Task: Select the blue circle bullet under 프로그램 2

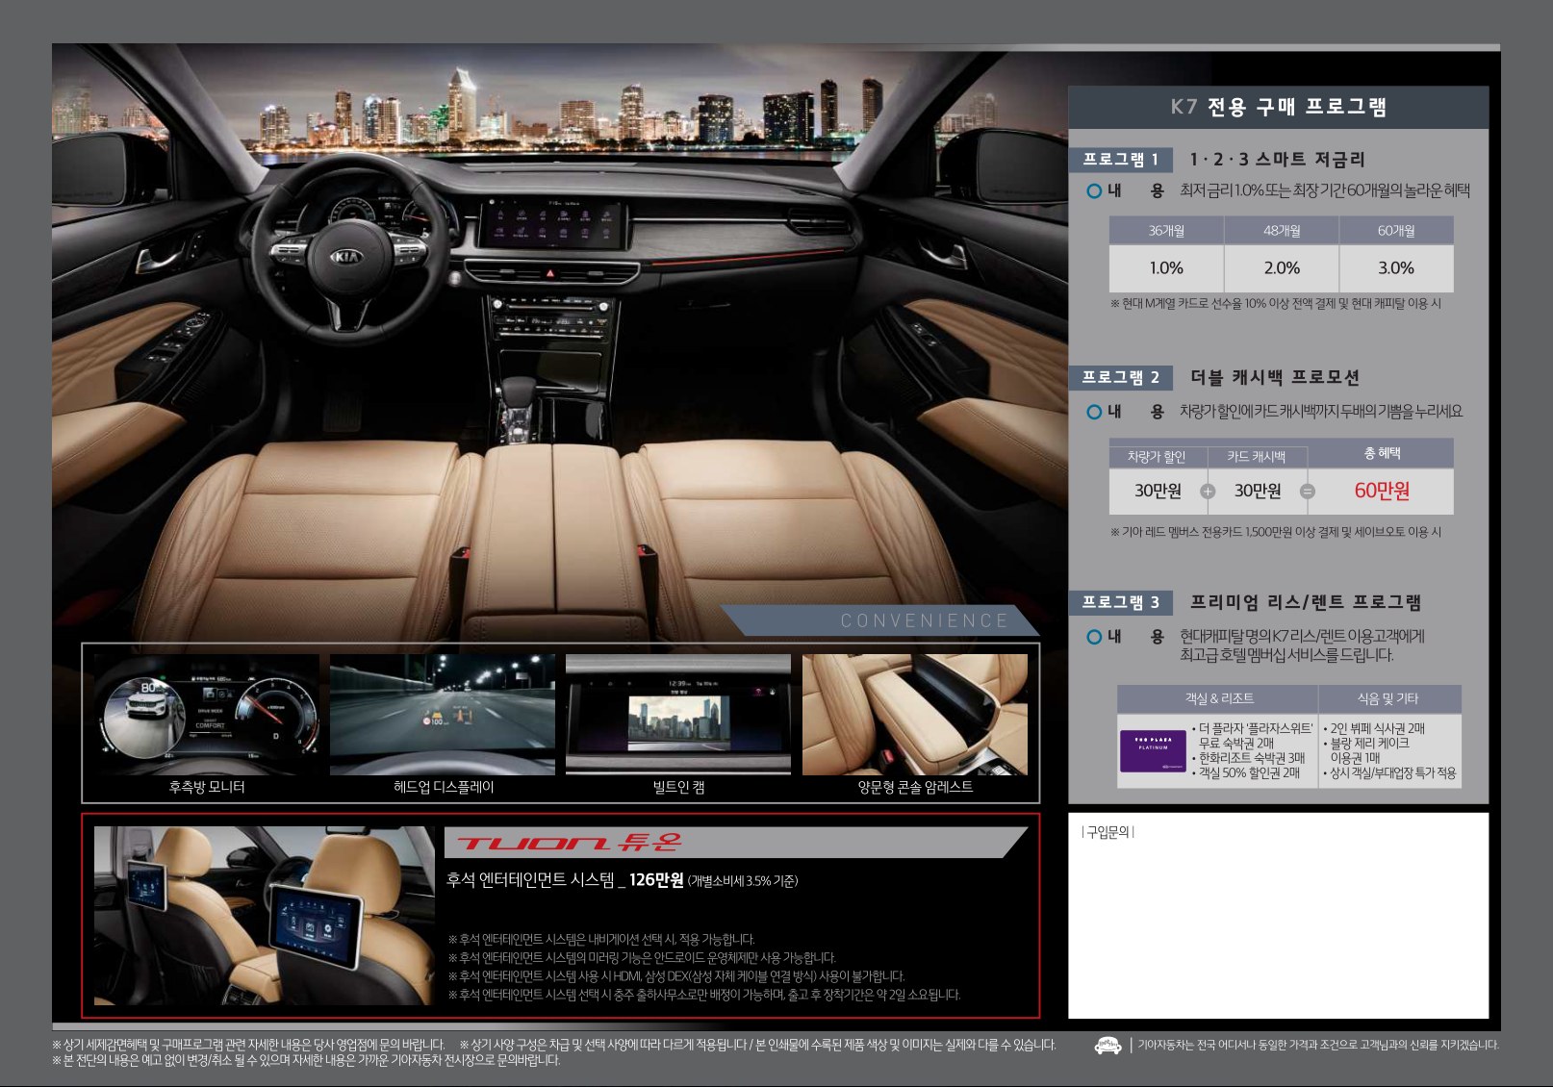Action: 1094,412
